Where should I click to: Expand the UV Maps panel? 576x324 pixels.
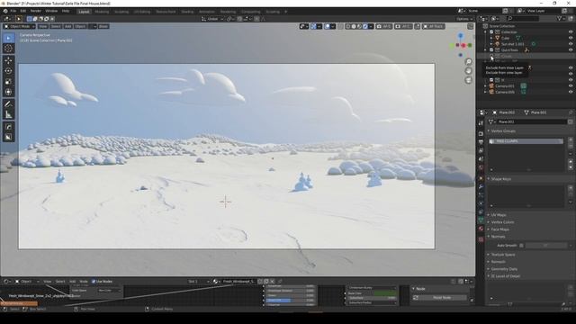click(x=499, y=215)
